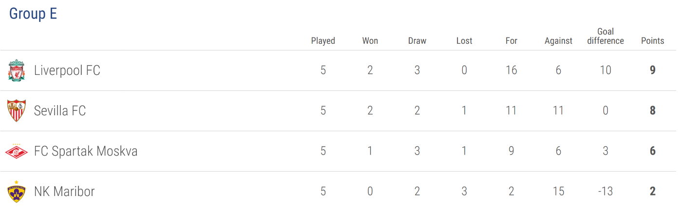Viewport: 682px width, 214px height.
Task: Select the Goal difference column header
Action: click(606, 36)
